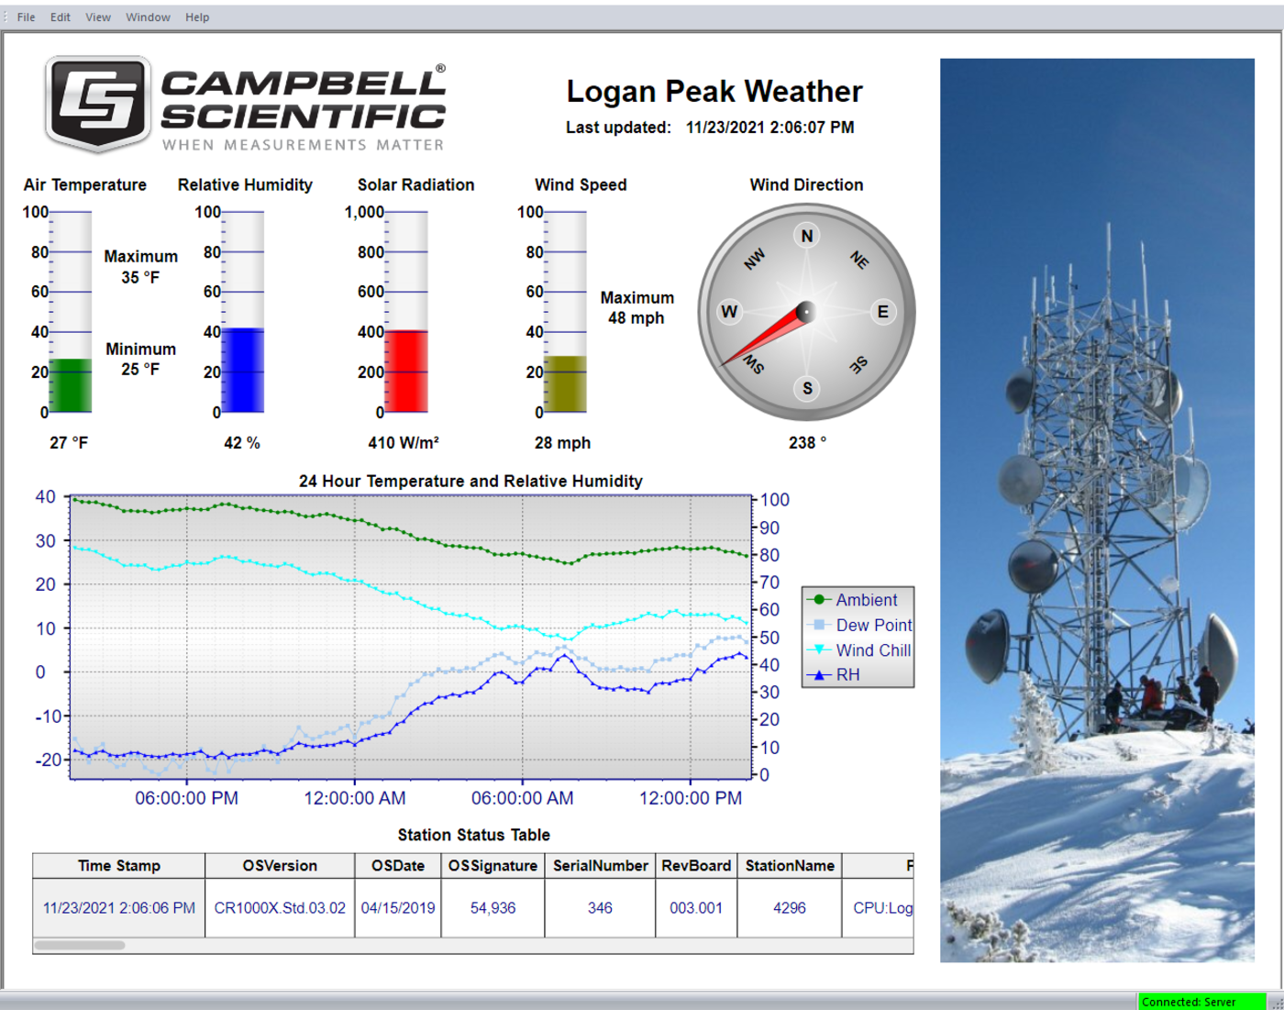Click the 'Maximum 48 mph' wind label
Image resolution: width=1284 pixels, height=1010 pixels.
point(637,307)
